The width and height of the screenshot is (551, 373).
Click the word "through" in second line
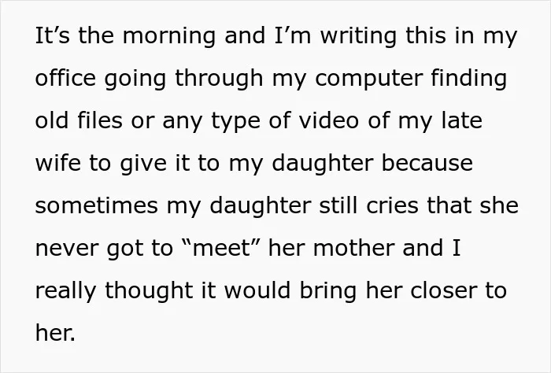219,78
